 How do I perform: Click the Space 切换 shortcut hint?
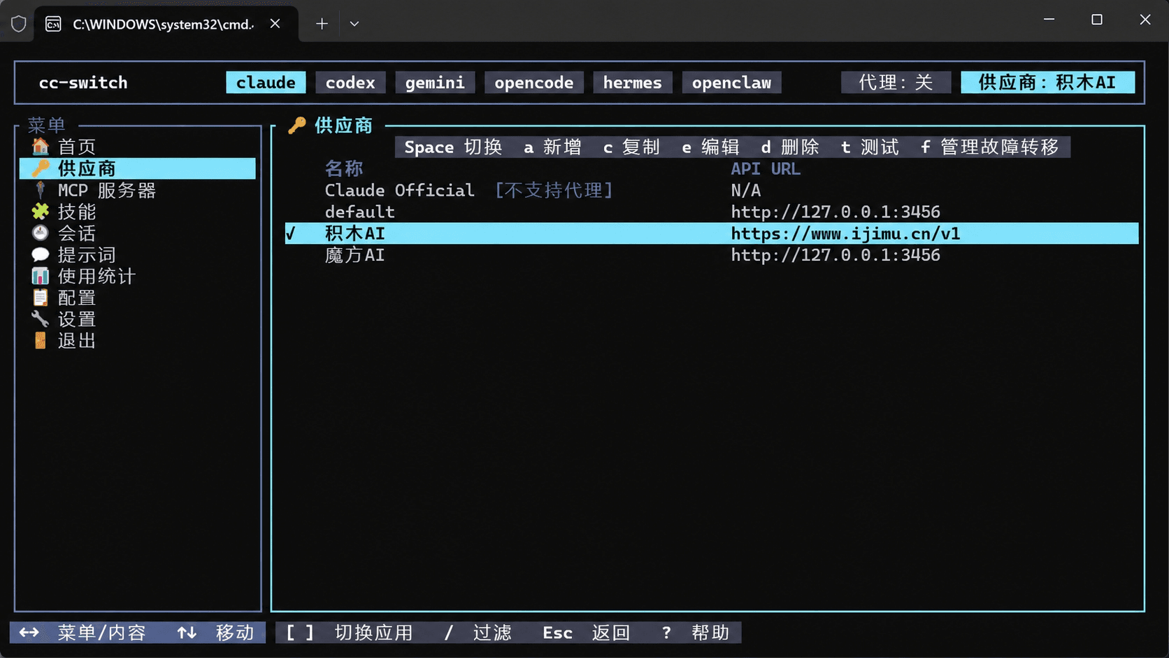click(453, 147)
